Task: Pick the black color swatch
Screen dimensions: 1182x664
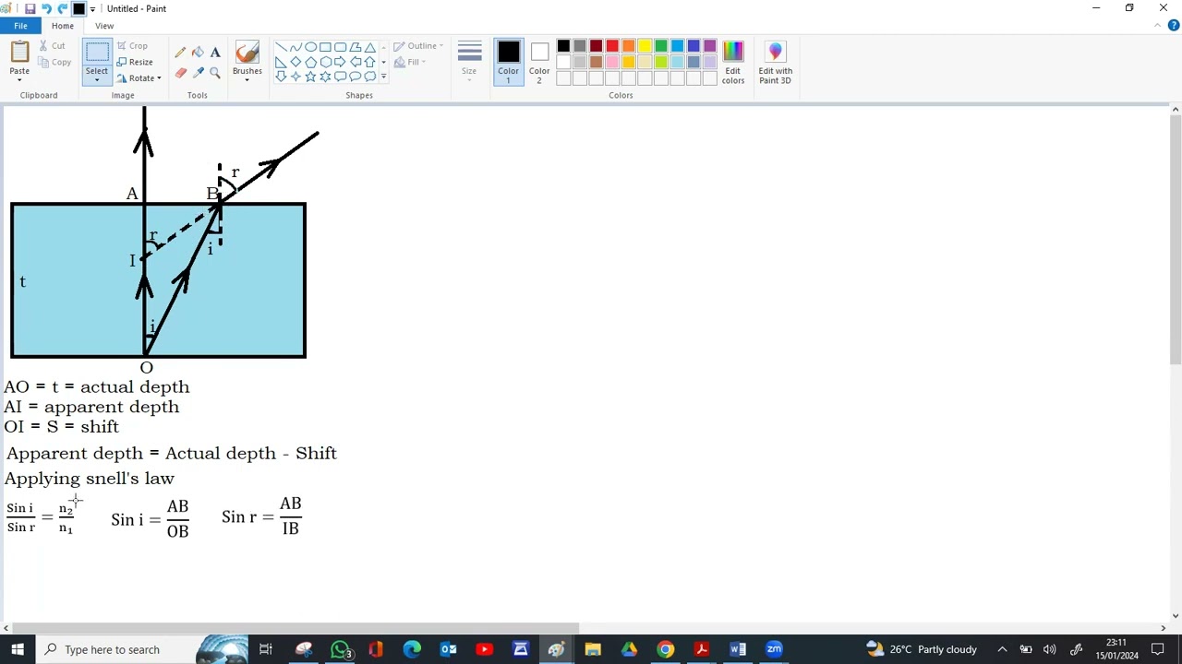Action: click(x=563, y=46)
